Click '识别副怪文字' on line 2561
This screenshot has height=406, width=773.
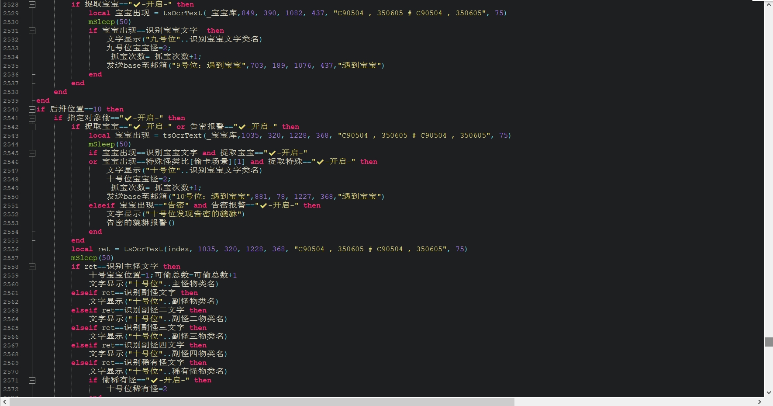150,293
